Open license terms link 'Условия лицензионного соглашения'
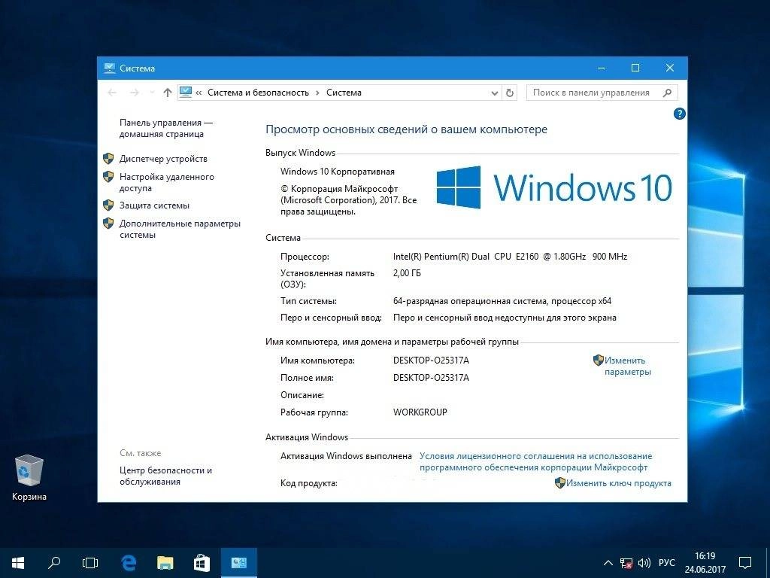Image resolution: width=770 pixels, height=578 pixels. [535, 462]
